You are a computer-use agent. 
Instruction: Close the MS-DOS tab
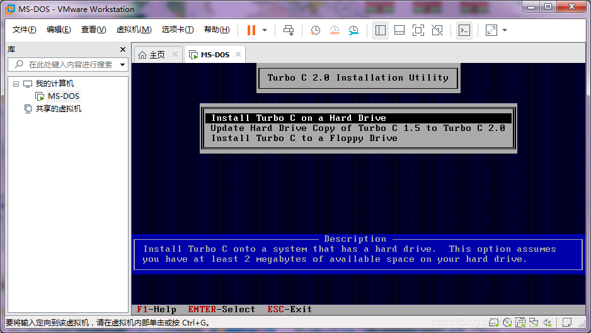tap(238, 54)
